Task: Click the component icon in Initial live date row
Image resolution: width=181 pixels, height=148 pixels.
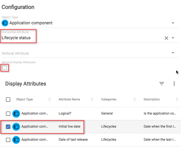Action: pyautogui.click(x=16, y=127)
